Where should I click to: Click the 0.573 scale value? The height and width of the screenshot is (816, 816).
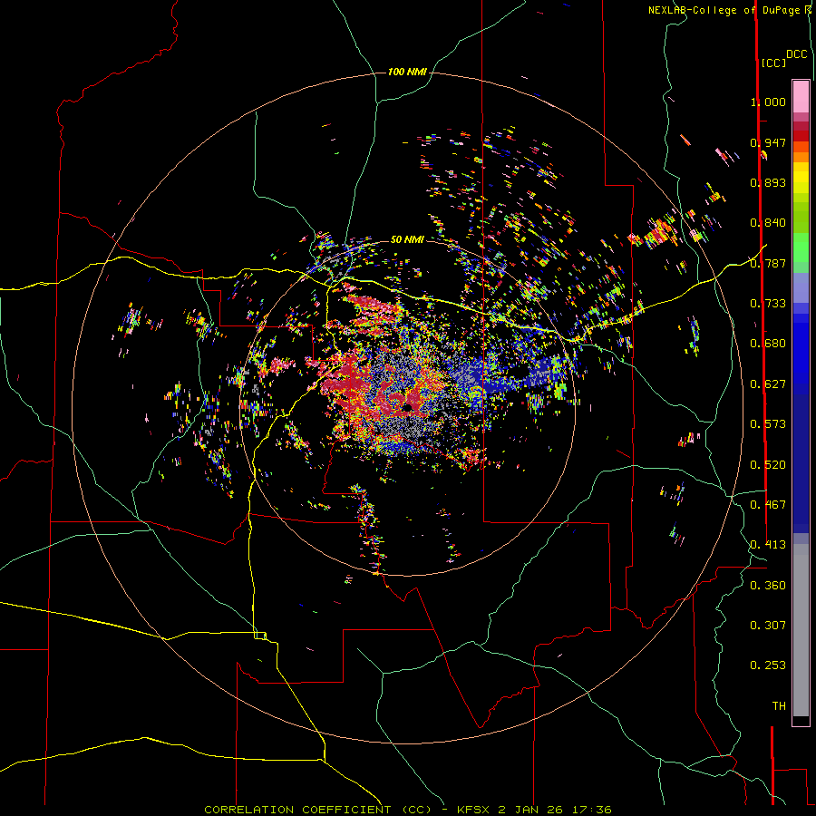coord(768,424)
